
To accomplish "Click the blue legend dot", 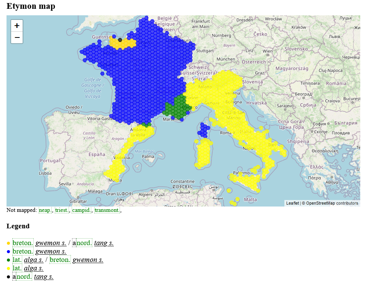I will coord(8,252).
